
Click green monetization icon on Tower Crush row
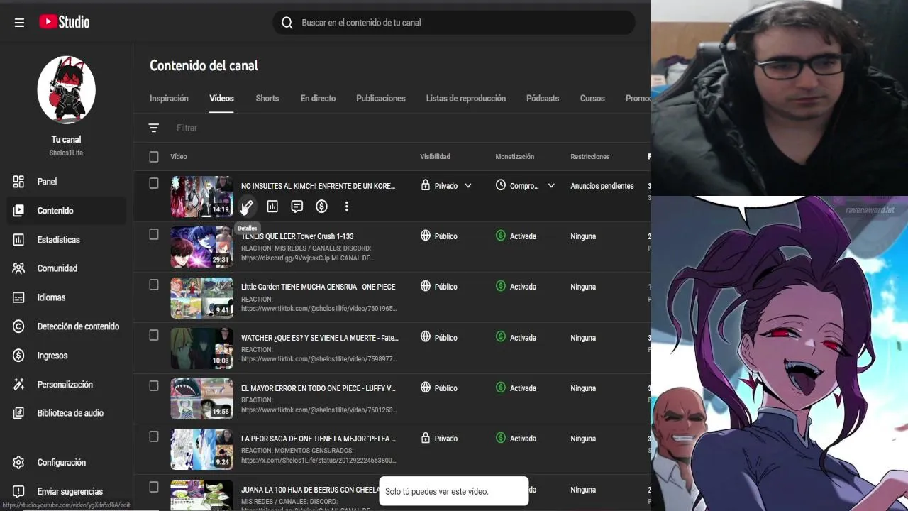[x=501, y=236]
